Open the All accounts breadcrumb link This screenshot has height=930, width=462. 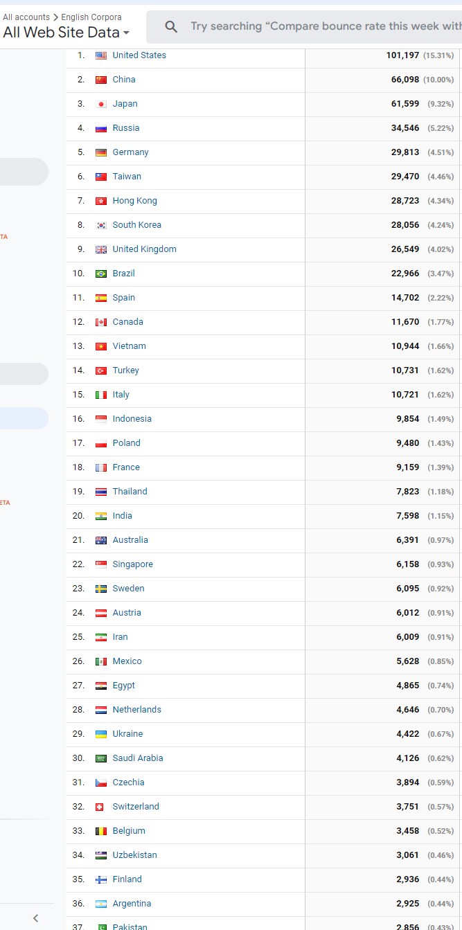click(26, 17)
